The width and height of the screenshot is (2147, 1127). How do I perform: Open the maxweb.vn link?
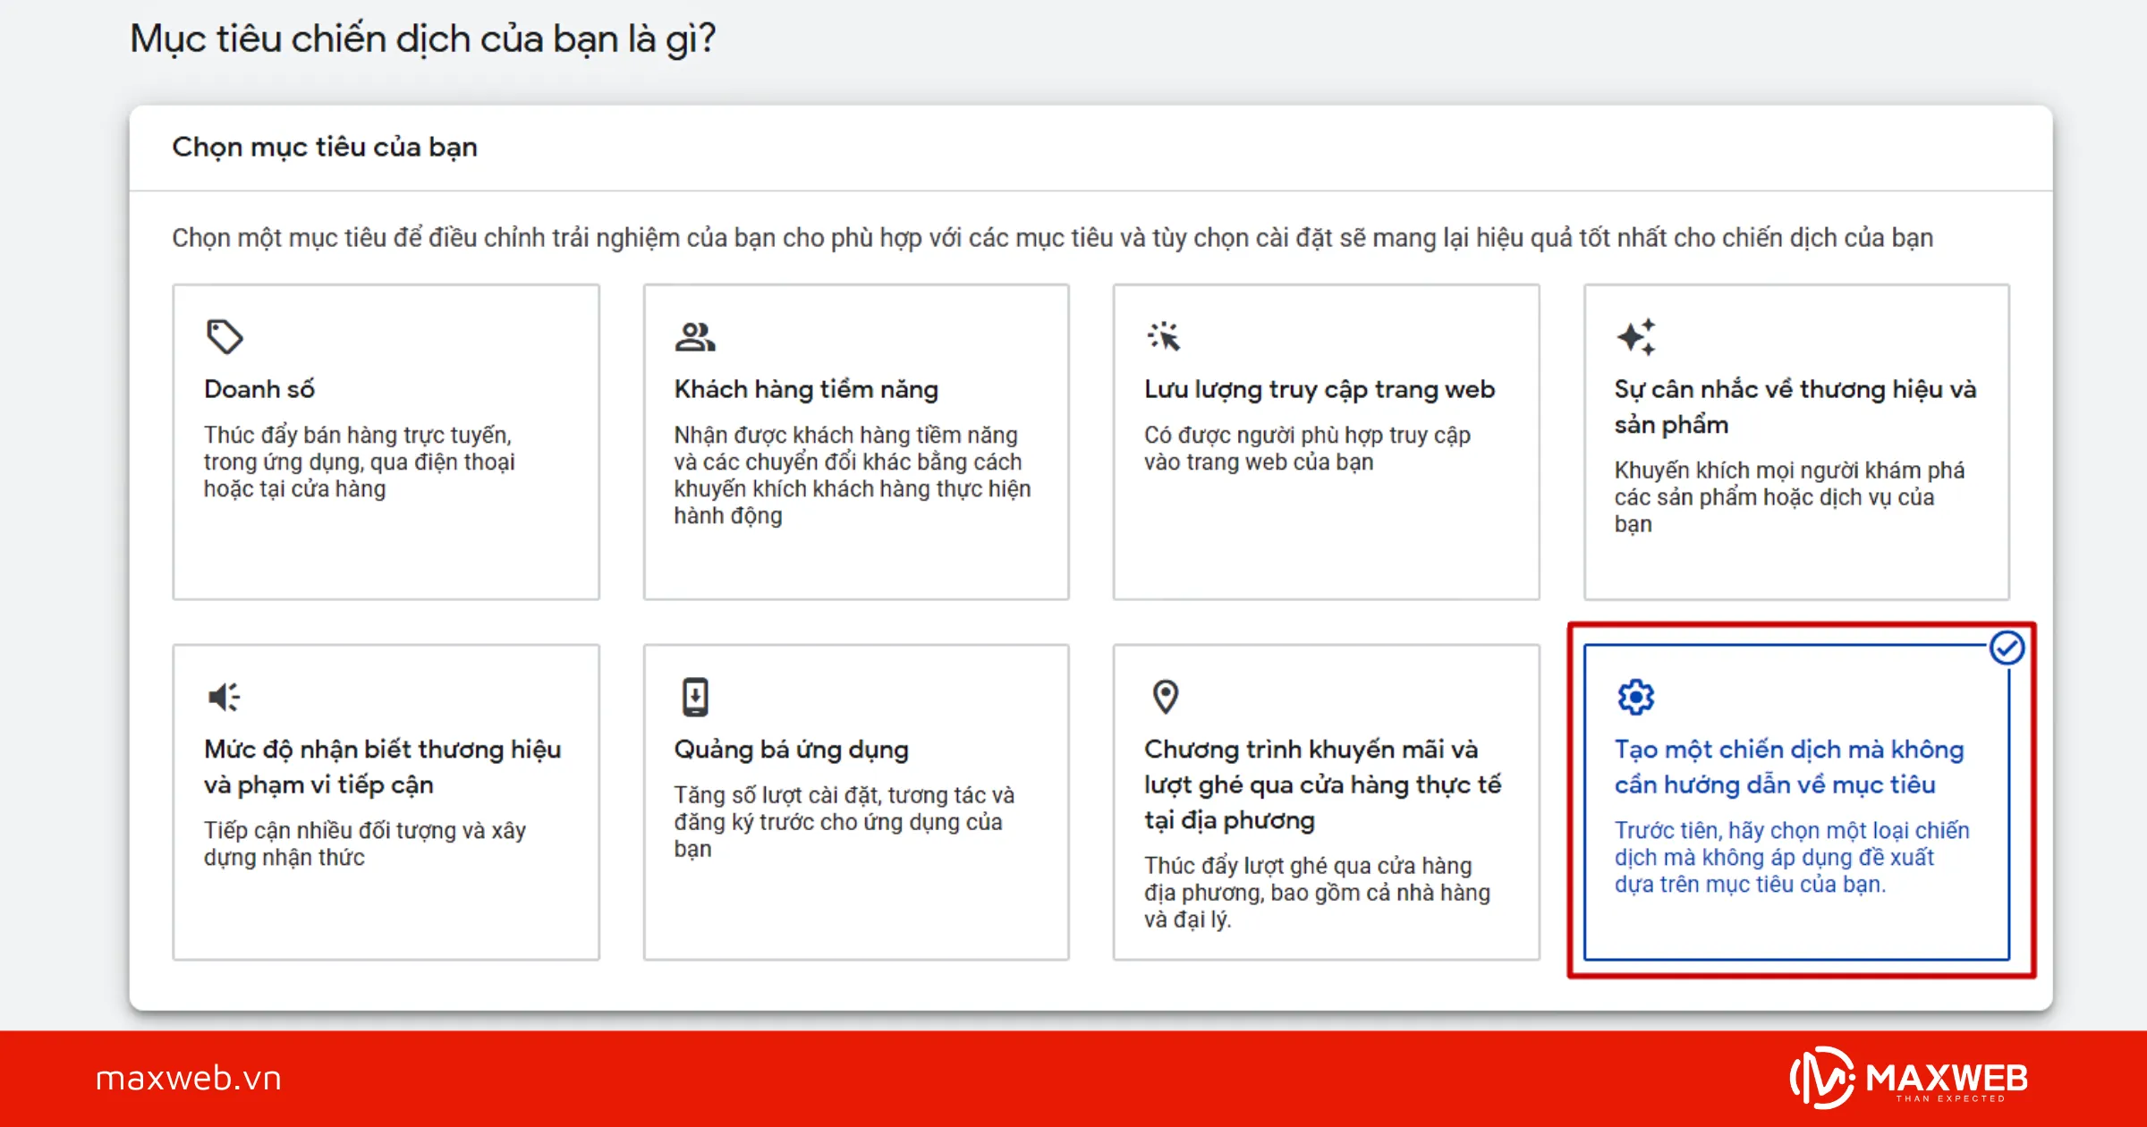(x=190, y=1078)
